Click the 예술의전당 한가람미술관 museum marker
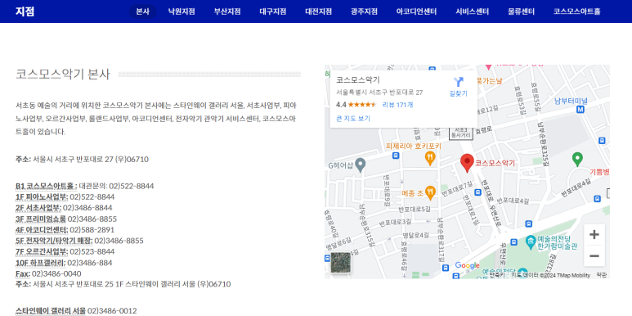Viewport: 632px width, 316px height. (531, 242)
